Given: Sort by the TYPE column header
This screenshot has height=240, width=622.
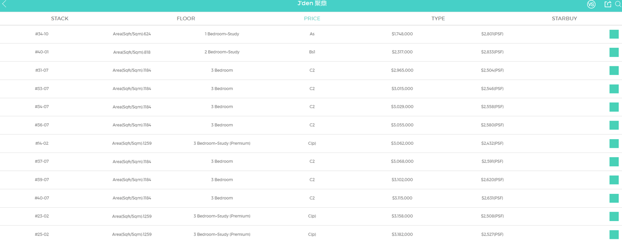Looking at the screenshot, I should tap(438, 19).
